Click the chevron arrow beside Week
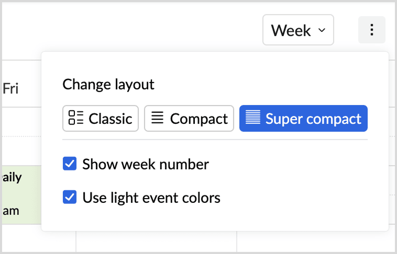Screen dimensions: 397x254 point(322,30)
